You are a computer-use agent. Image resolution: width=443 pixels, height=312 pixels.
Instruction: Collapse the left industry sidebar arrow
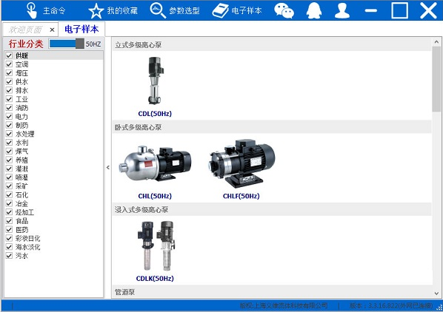108,167
